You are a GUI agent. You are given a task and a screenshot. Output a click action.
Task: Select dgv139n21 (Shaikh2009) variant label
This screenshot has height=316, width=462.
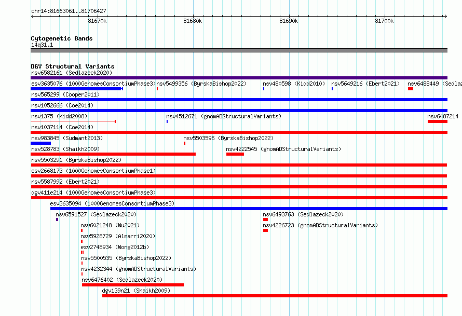(136, 291)
